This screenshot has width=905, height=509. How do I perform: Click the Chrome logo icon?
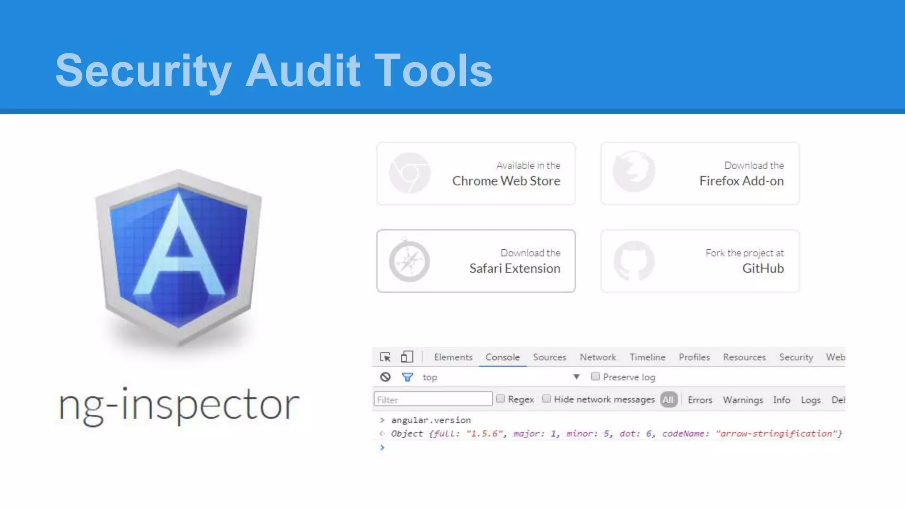pos(410,173)
